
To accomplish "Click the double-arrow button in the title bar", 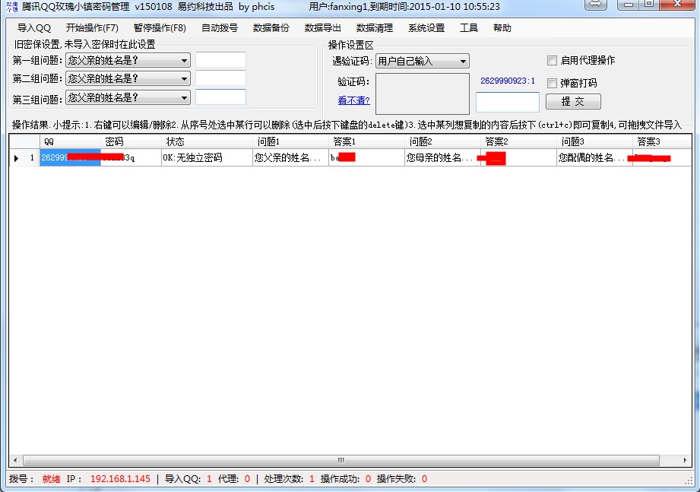I will pos(596,5).
